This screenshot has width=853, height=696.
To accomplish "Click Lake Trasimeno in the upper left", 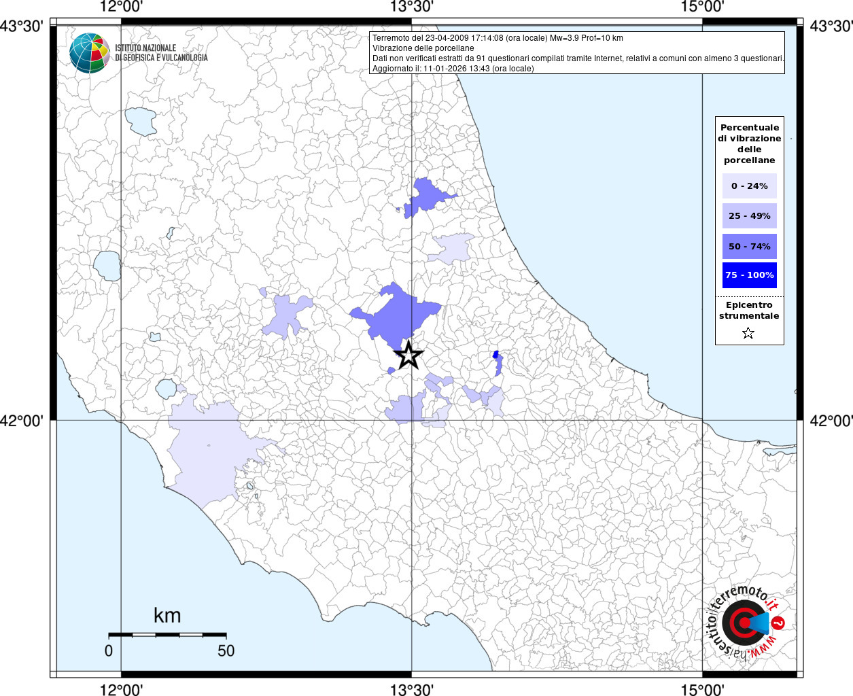I will (x=141, y=121).
